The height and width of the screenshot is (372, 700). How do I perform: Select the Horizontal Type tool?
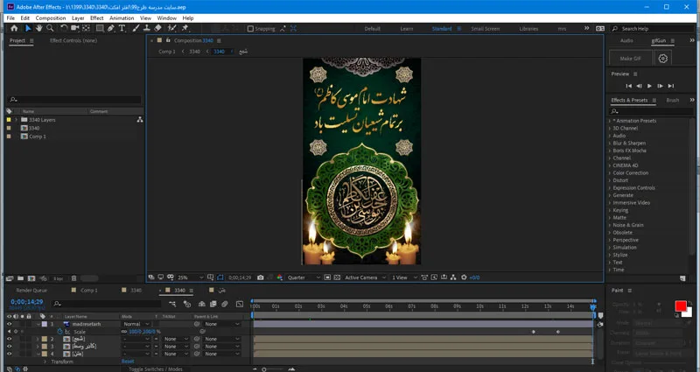click(122, 28)
